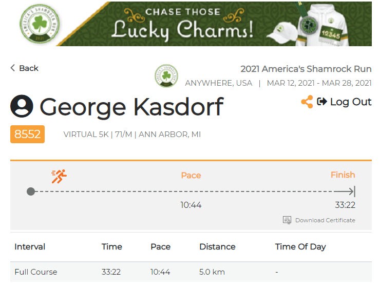
Task: Open the Download Certificate link
Action: (325, 220)
